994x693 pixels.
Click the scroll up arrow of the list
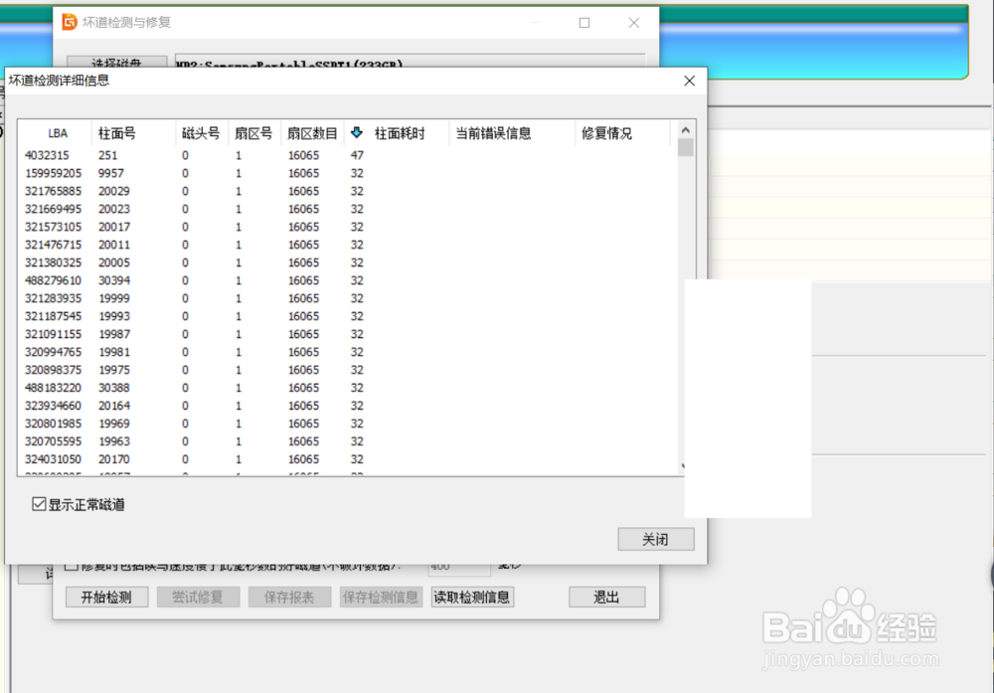tap(685, 130)
